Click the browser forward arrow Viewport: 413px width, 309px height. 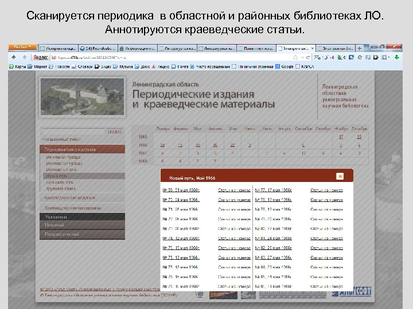coord(25,57)
